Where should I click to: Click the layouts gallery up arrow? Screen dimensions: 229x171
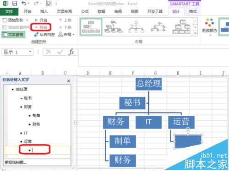[x=196, y=21]
